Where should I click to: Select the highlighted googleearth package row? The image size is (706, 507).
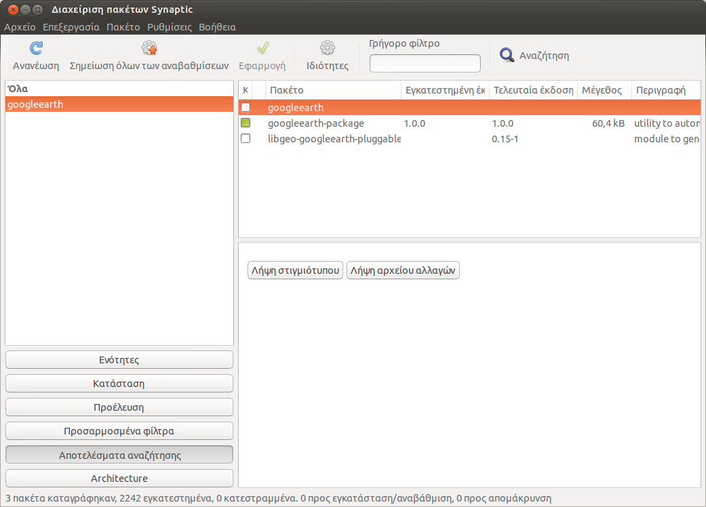click(x=469, y=108)
